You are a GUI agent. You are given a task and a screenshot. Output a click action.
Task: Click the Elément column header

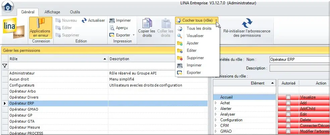244,83
